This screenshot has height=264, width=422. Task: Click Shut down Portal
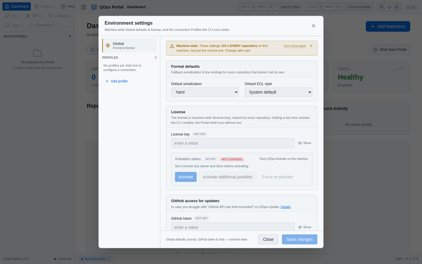point(390,50)
